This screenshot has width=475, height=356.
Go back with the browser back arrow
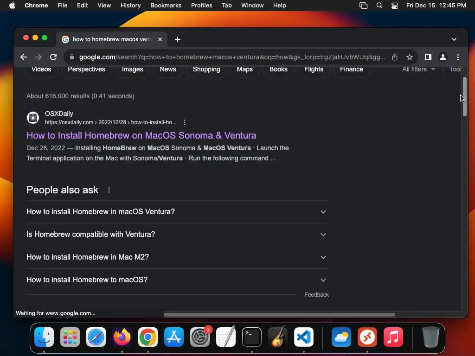tap(24, 57)
